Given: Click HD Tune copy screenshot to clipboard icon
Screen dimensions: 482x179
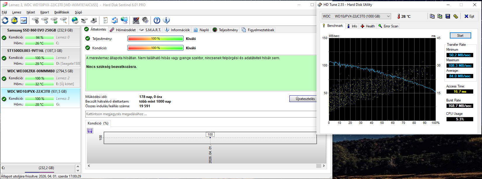Looking at the screenshot, I should [440, 16].
